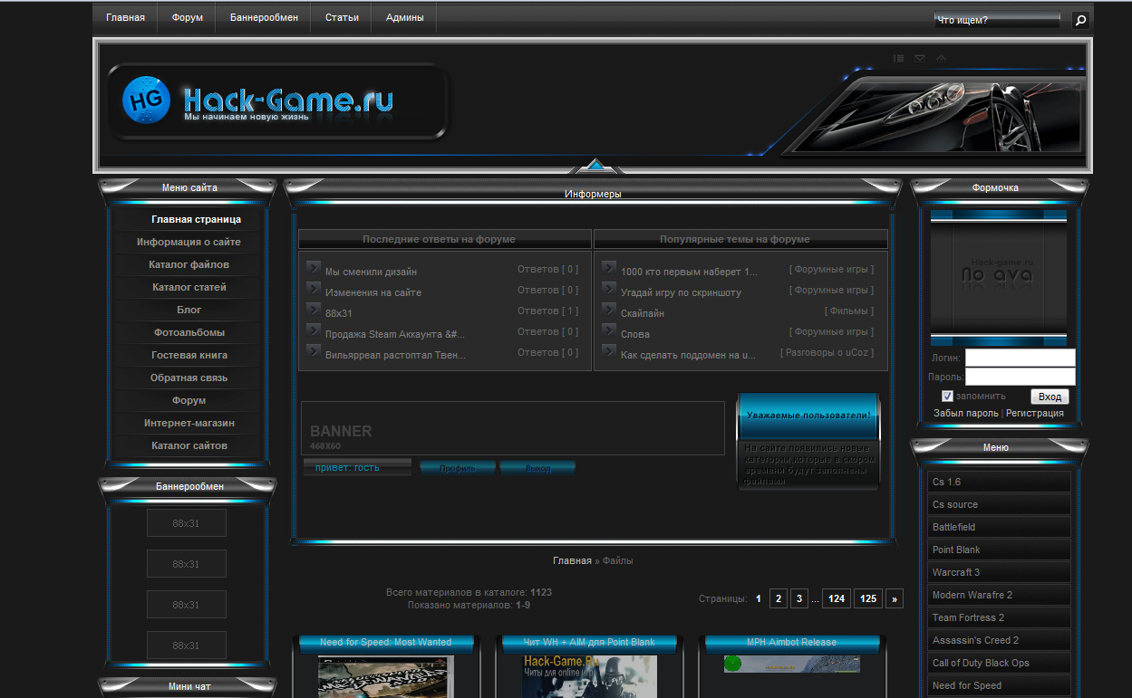This screenshot has width=1132, height=698.
Task: Focus the "Логин" input field
Action: click(1021, 358)
